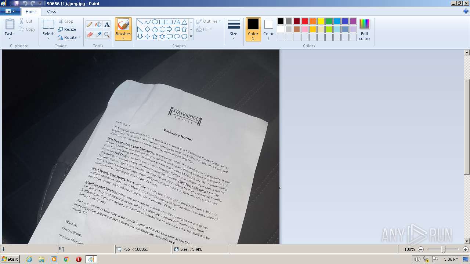Viewport: 470px width, 264px height.
Task: Click the zoom in plus button
Action: tap(466, 249)
